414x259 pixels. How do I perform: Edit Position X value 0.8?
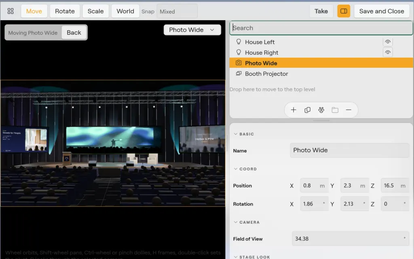coord(314,185)
